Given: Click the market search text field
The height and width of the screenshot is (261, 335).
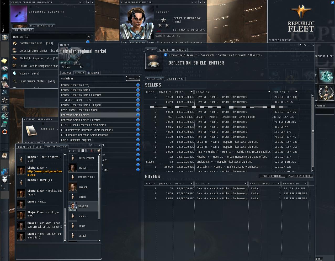Looking at the screenshot, I should [92, 78].
